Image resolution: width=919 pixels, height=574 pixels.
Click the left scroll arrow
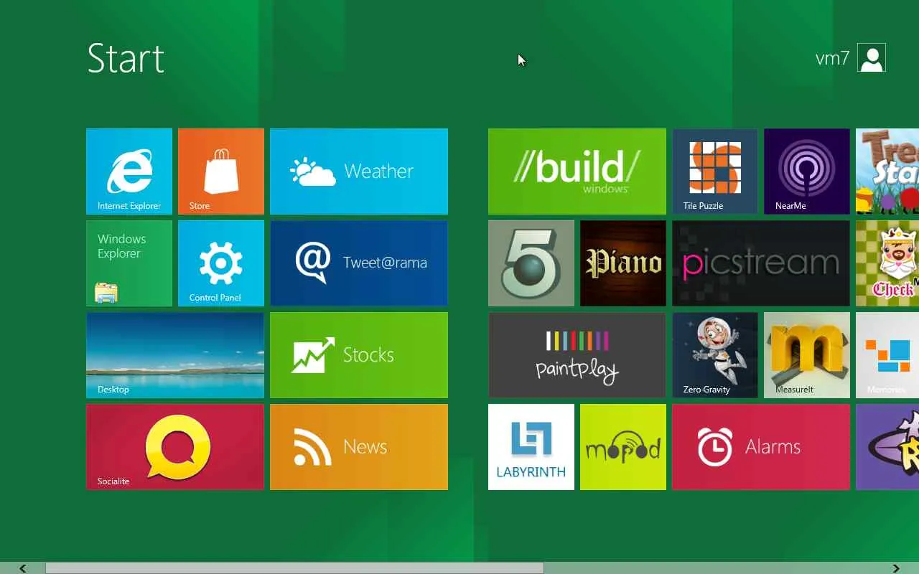23,568
